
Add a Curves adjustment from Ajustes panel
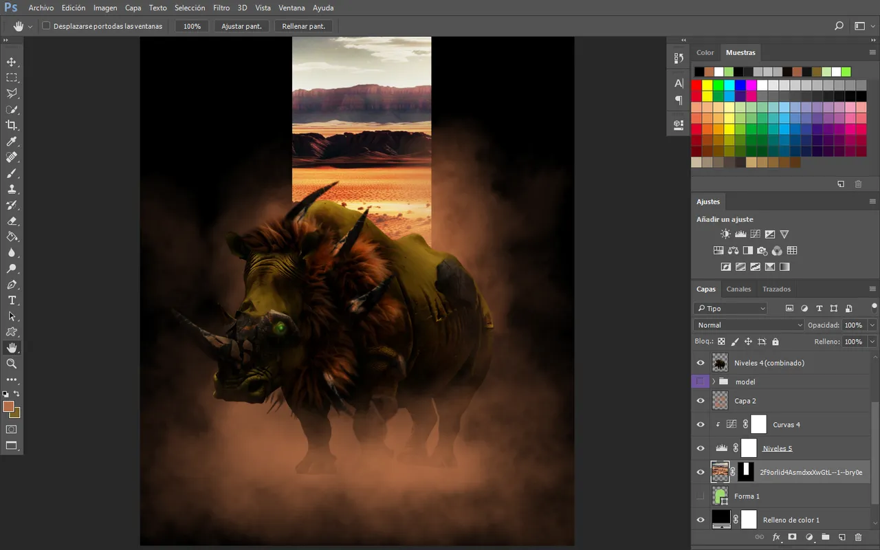click(x=755, y=234)
